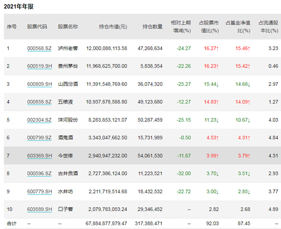Click the 占股票市值比(%) column header
This screenshot has height=229, width=281.
click(x=209, y=27)
